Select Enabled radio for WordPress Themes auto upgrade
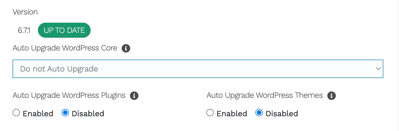 tap(210, 113)
